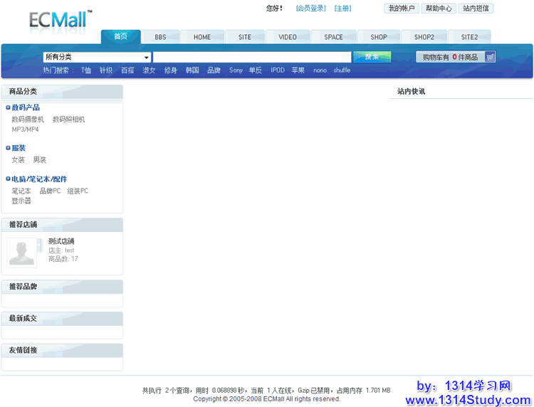
Task: Click the ECMall logo
Action: point(59,19)
